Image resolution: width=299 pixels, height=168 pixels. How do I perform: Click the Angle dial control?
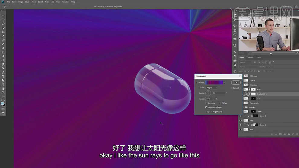coord(208,93)
